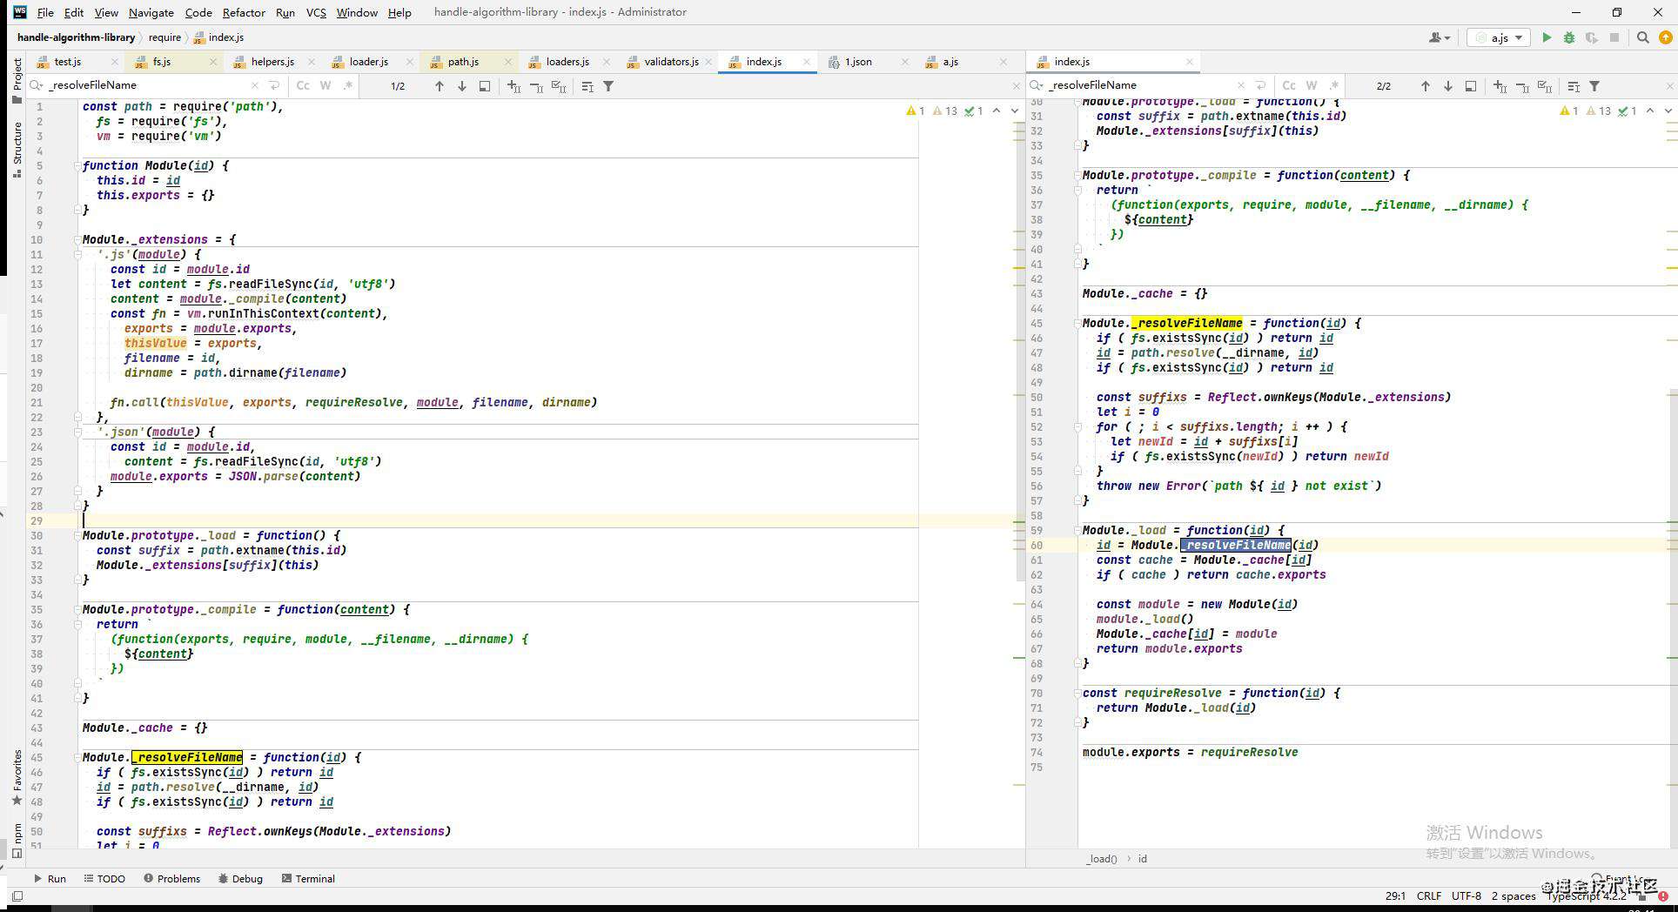Viewport: 1678px width, 912px height.
Task: Open the VCS menu
Action: [x=316, y=12]
